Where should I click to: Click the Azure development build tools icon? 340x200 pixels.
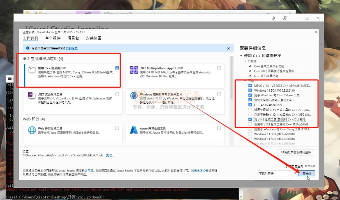click(x=133, y=131)
